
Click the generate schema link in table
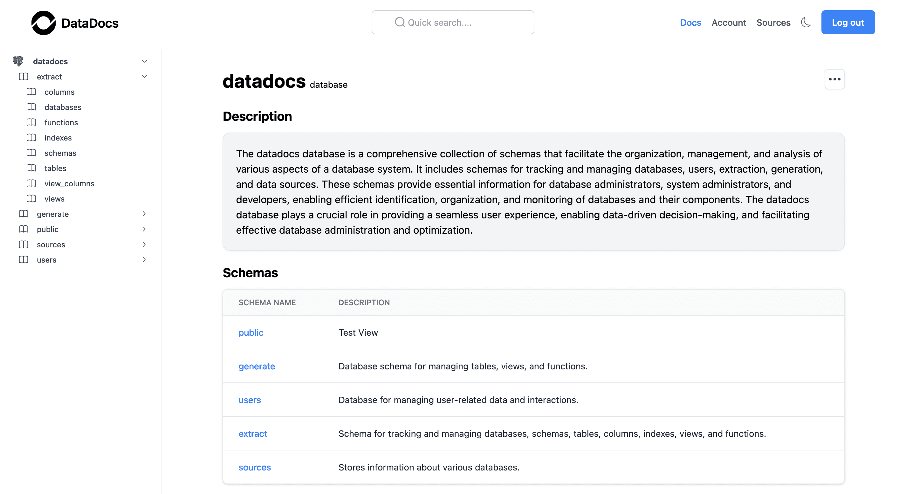click(x=257, y=366)
